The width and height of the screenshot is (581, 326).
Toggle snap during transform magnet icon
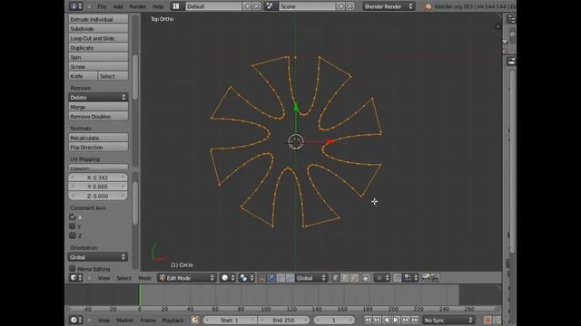397,278
